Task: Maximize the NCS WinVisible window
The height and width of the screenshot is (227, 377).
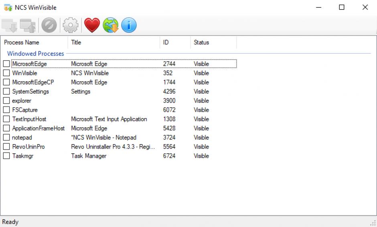Action: (342, 7)
